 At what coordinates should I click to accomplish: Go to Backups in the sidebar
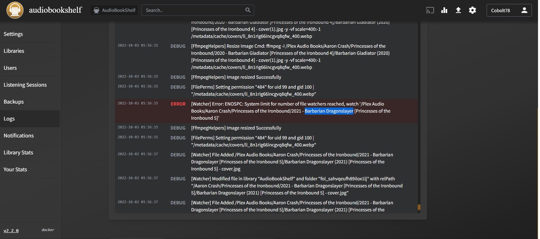pyautogui.click(x=30, y=102)
